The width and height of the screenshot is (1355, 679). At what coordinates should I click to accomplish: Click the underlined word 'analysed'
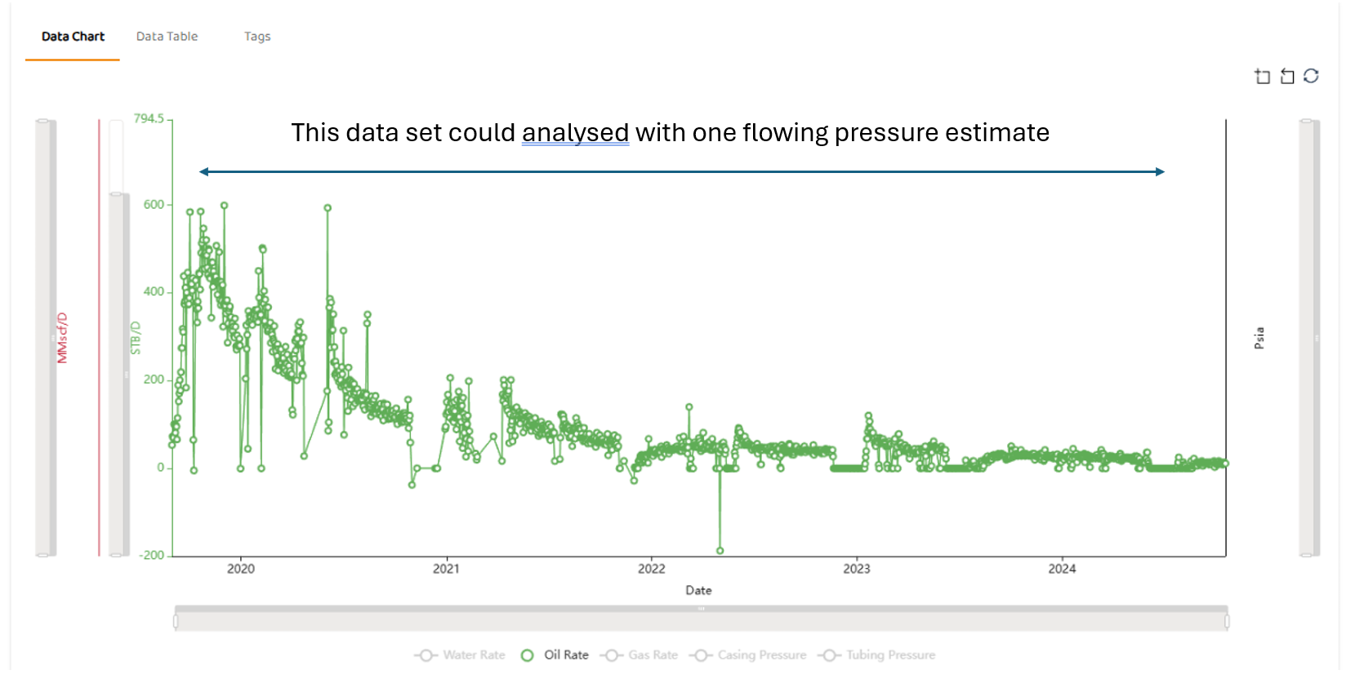point(575,132)
